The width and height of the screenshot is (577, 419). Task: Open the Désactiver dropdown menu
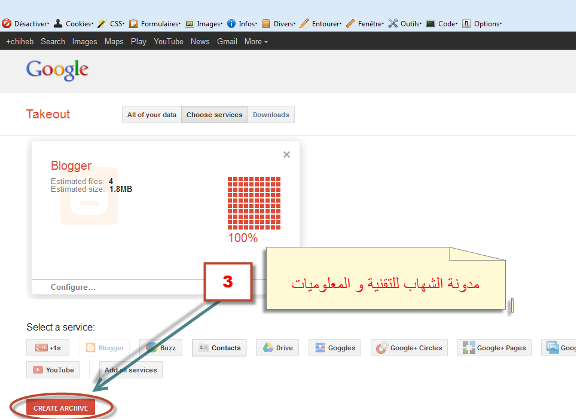[32, 23]
